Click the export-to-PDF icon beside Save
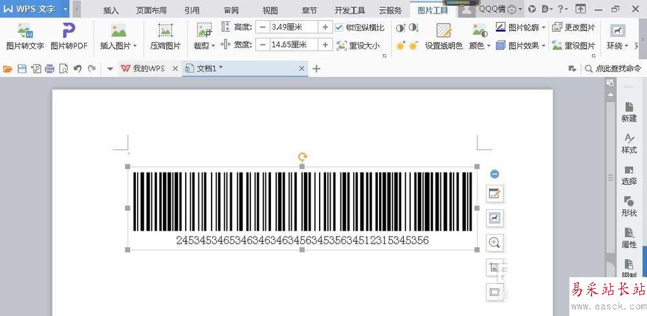Image resolution: width=647 pixels, height=316 pixels. [36, 68]
